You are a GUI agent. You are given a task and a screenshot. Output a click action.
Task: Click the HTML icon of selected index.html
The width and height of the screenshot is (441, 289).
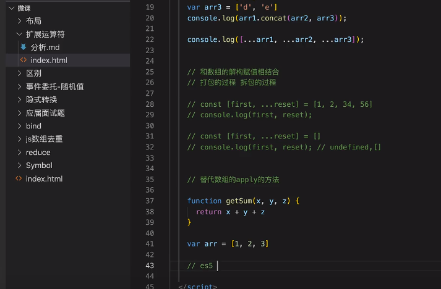pos(24,60)
